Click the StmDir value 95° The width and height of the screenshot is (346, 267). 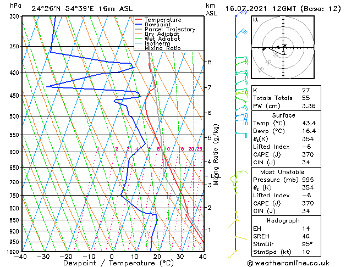click(307, 244)
